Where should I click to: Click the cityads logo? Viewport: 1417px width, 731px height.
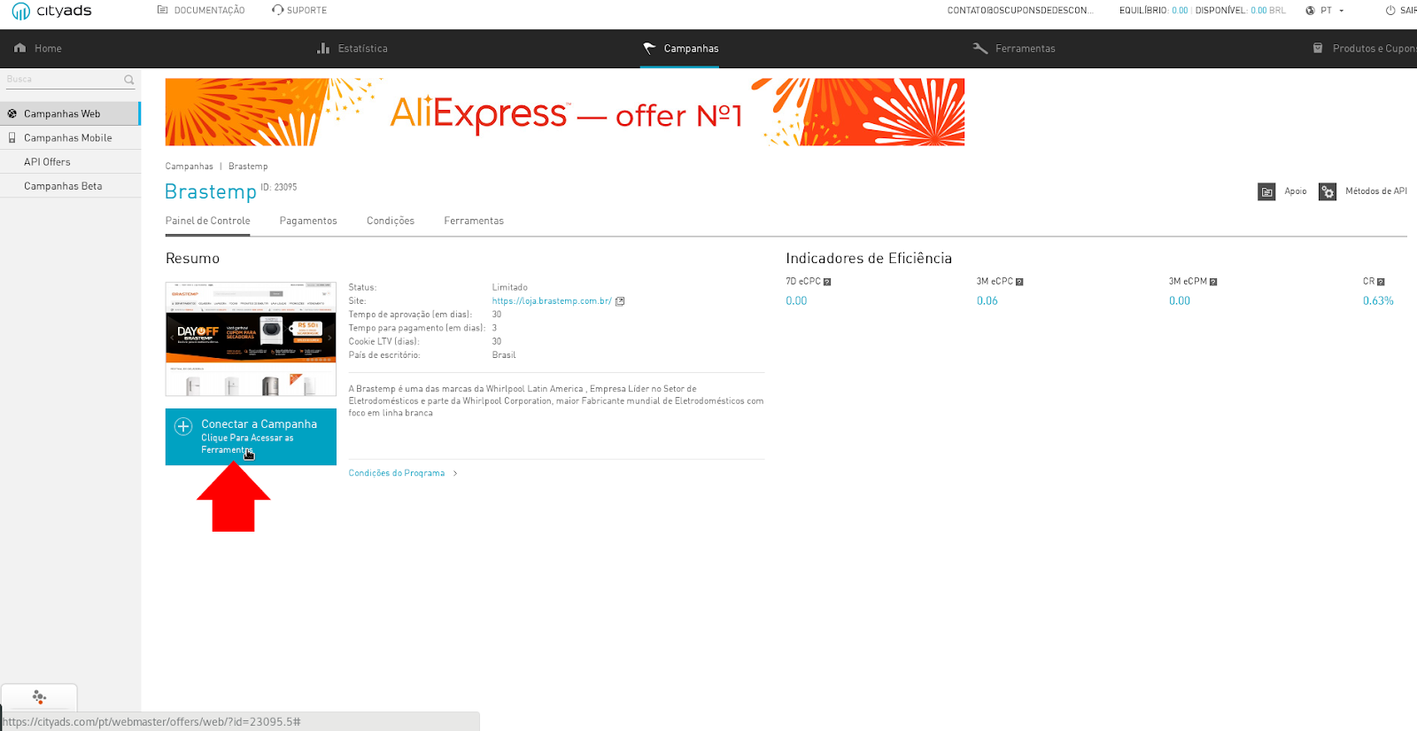coord(51,11)
